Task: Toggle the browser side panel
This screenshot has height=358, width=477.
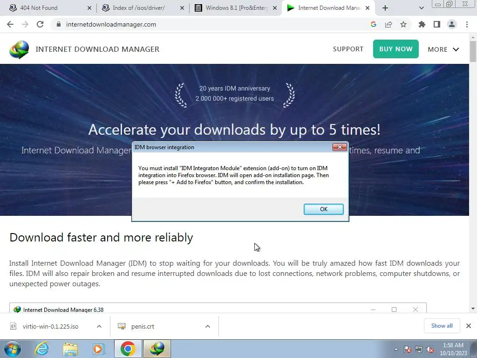Action: 437,24
